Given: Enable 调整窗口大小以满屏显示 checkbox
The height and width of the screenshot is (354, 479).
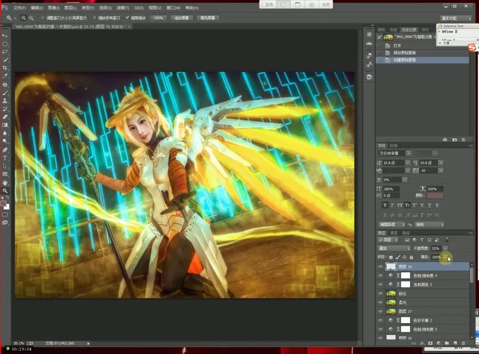Looking at the screenshot, I should (42, 18).
